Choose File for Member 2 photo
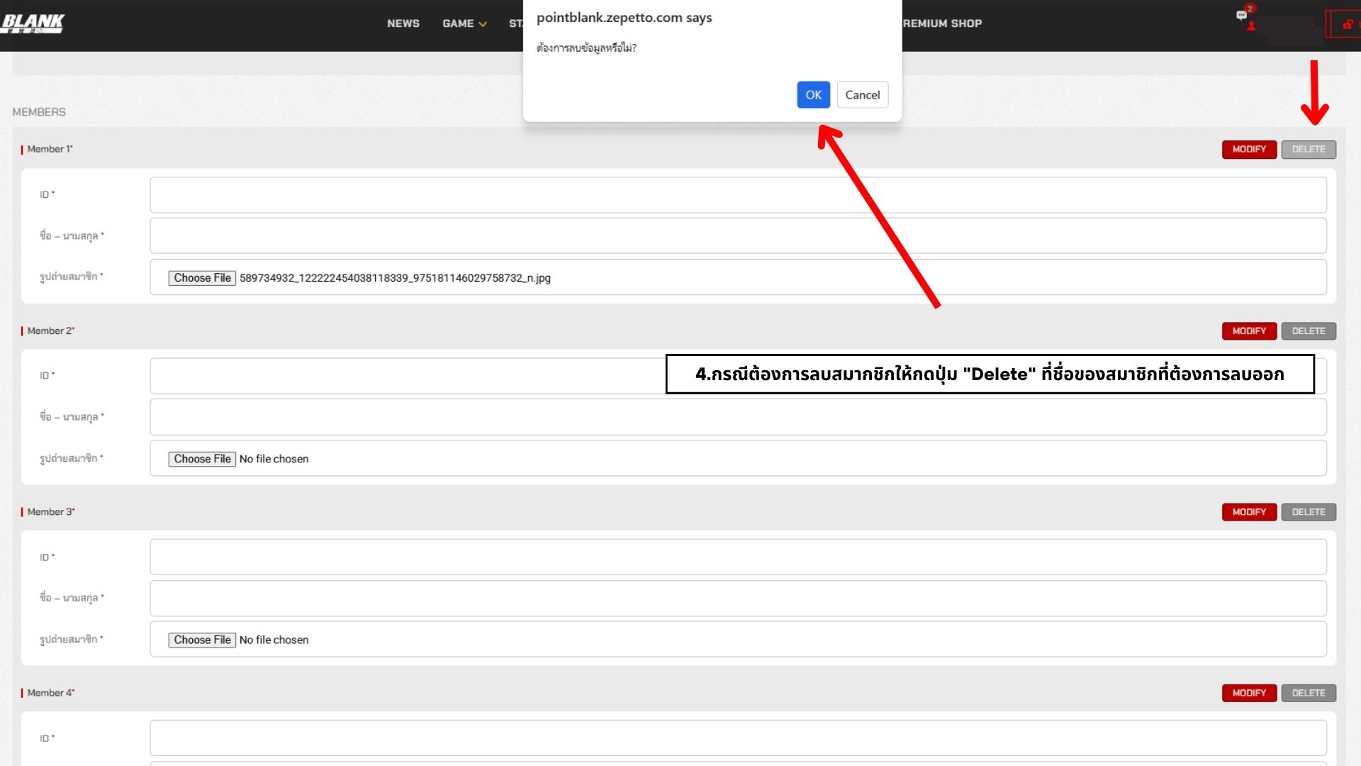 pyautogui.click(x=202, y=459)
